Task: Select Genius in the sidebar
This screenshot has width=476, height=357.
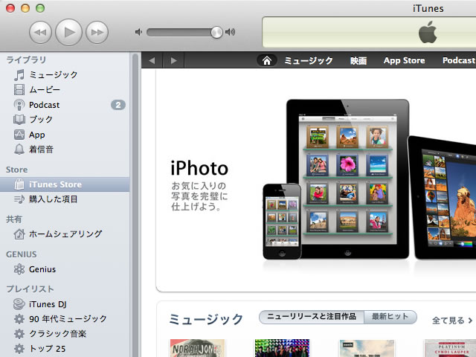Action: click(x=65, y=269)
